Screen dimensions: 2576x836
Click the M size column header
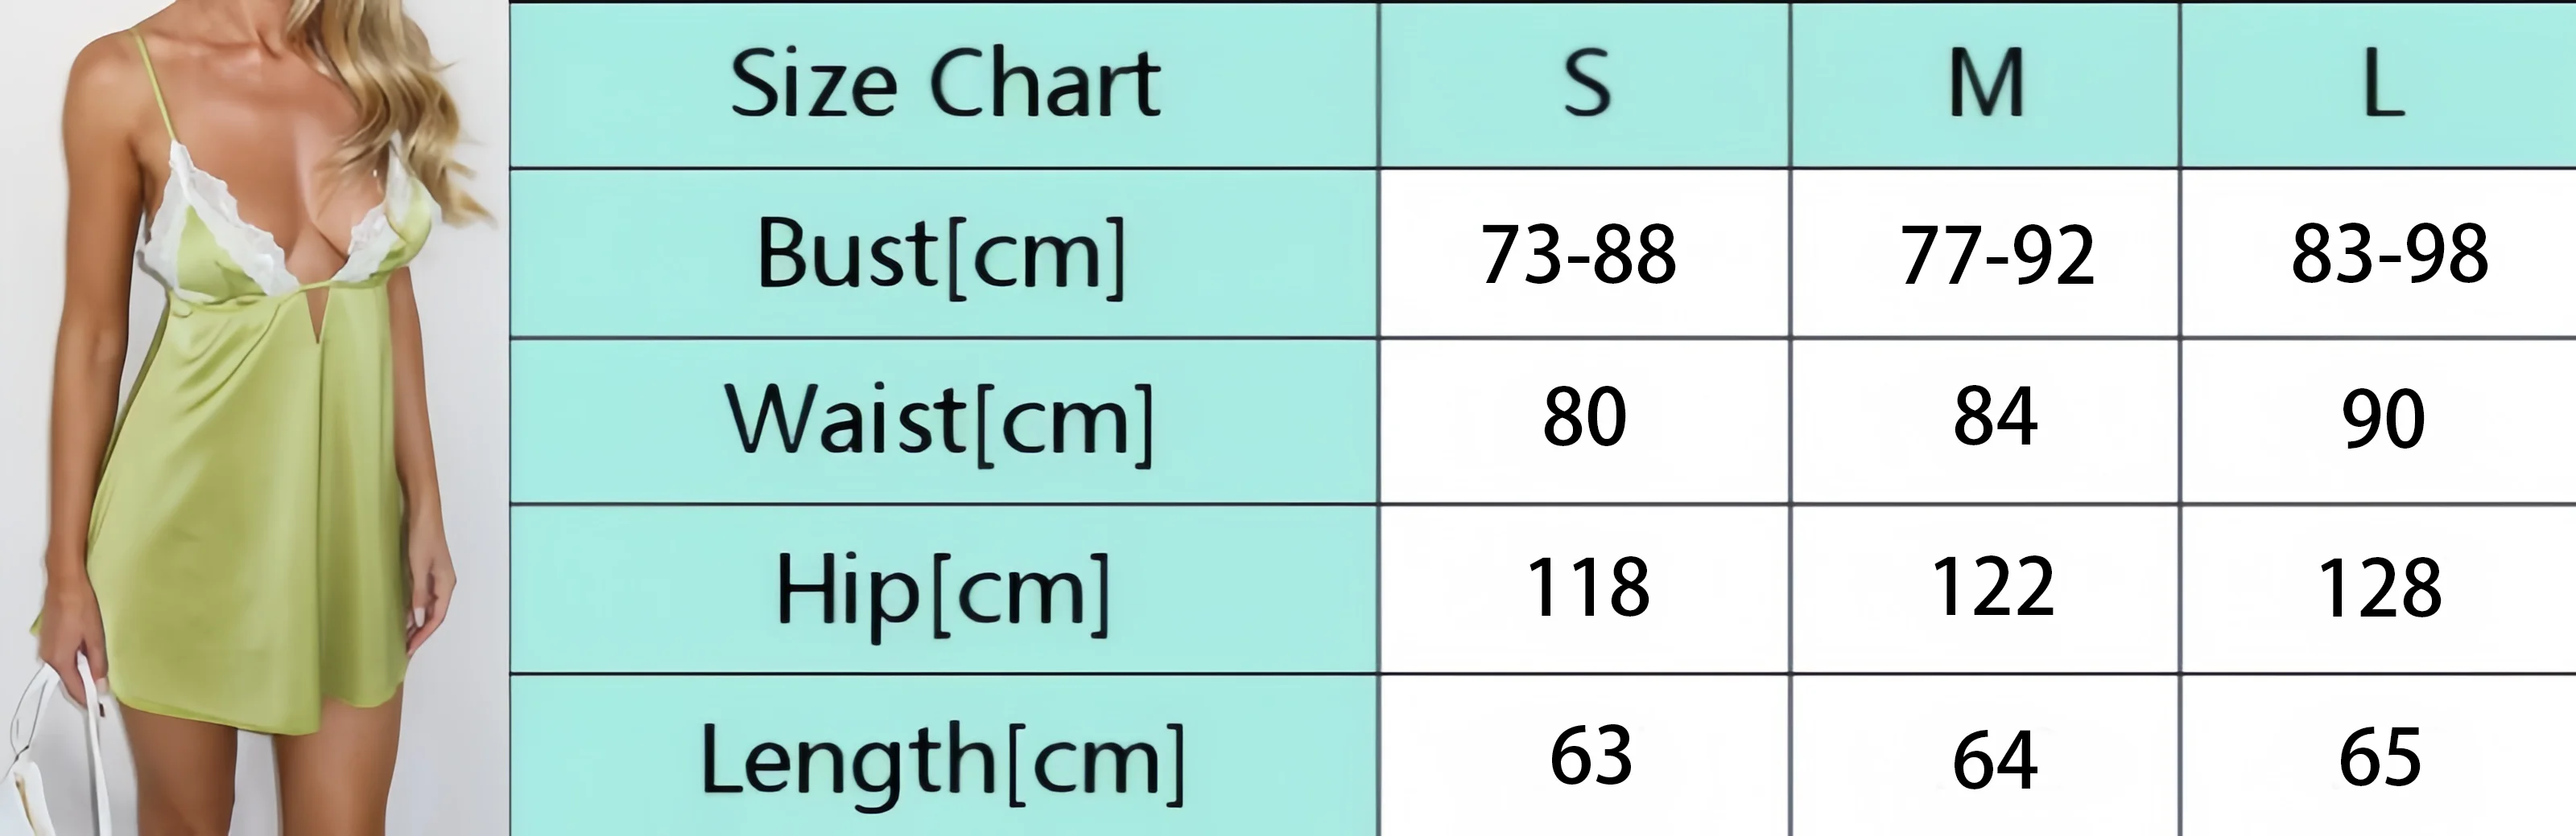[x=1985, y=84]
